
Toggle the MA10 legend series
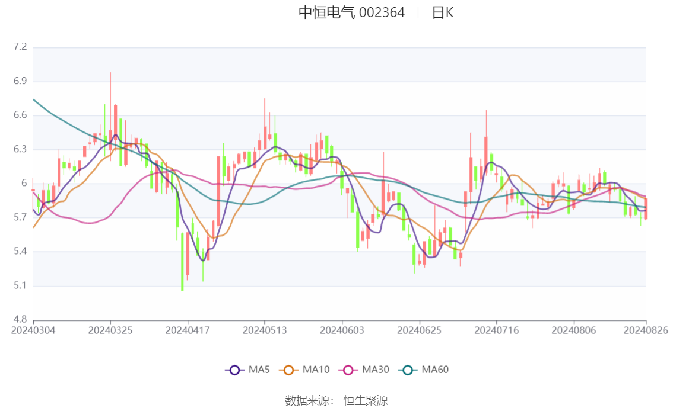(x=304, y=370)
